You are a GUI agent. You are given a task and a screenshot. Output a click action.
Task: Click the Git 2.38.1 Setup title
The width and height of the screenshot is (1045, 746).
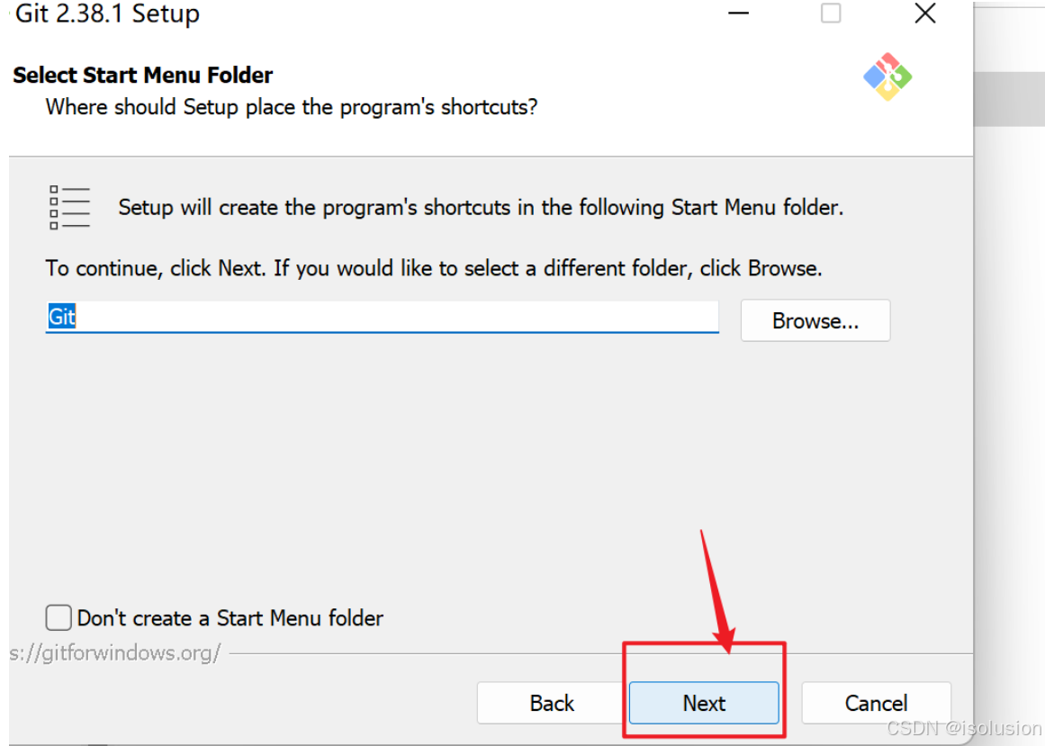(x=106, y=13)
